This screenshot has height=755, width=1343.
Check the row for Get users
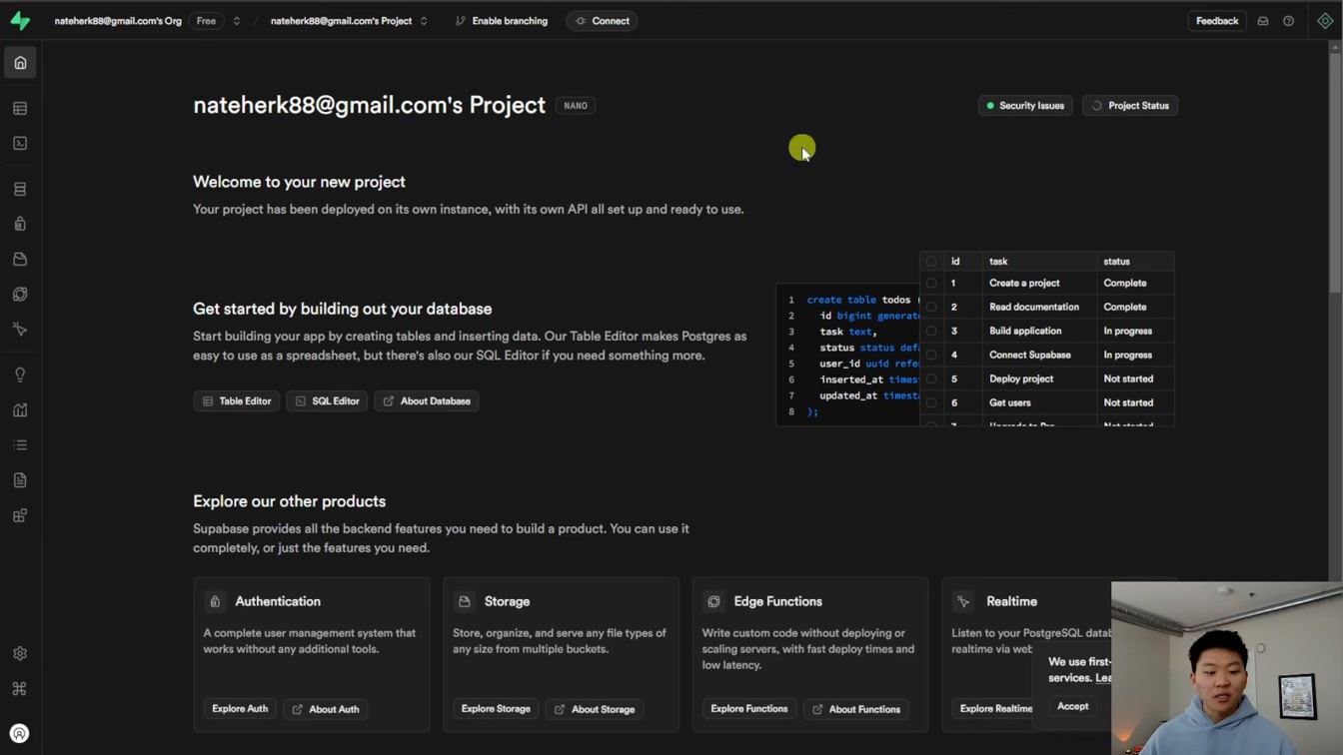point(931,403)
